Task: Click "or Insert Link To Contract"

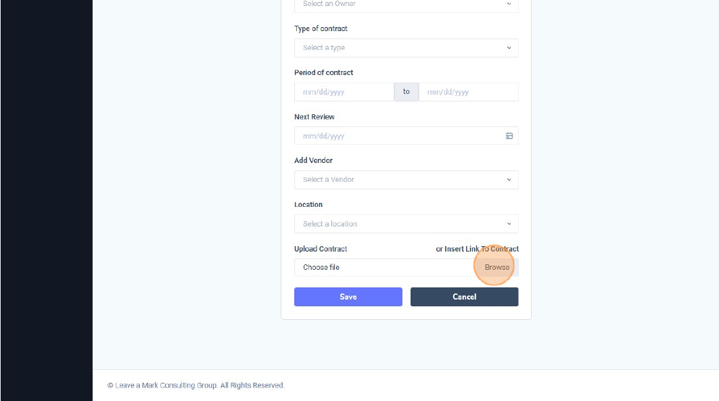Action: click(x=478, y=248)
